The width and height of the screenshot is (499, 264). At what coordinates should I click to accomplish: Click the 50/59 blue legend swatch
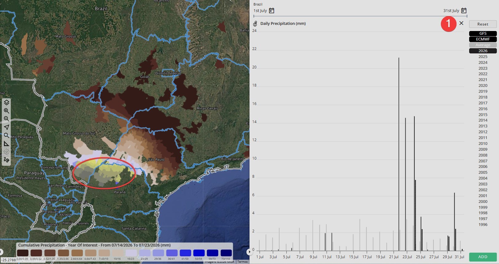click(199, 253)
